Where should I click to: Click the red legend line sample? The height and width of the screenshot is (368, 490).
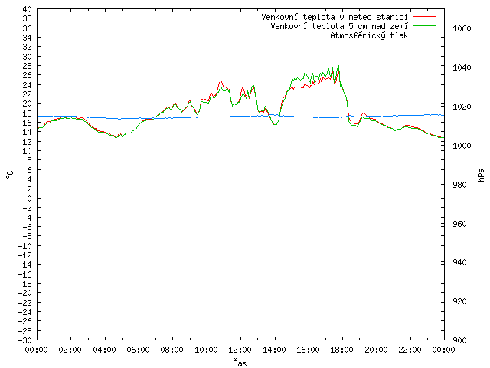tap(424, 16)
